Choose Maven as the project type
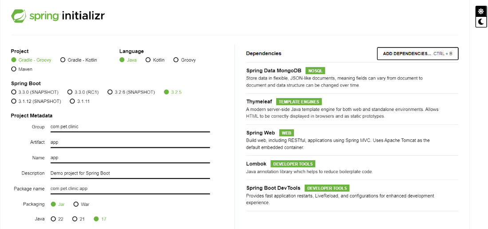Screen dimensions: 488x229 tap(14, 69)
